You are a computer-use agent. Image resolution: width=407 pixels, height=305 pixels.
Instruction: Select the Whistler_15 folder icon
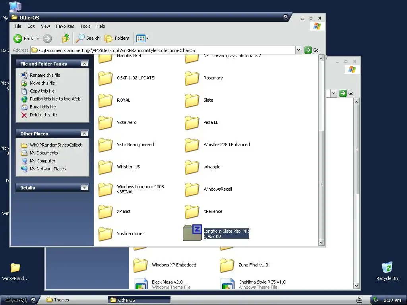coord(105,167)
